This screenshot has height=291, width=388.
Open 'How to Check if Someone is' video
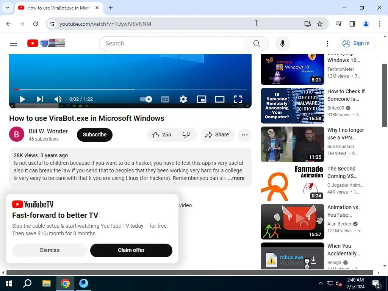tap(346, 95)
